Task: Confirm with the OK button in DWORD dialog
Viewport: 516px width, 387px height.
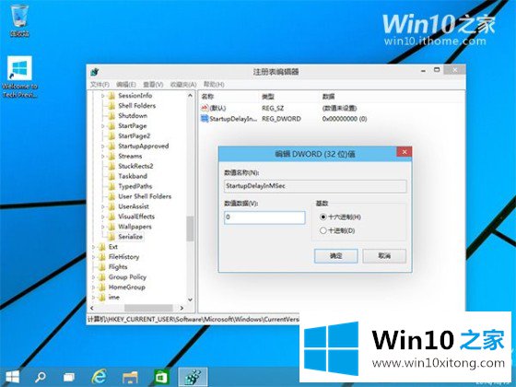Action: pos(336,256)
